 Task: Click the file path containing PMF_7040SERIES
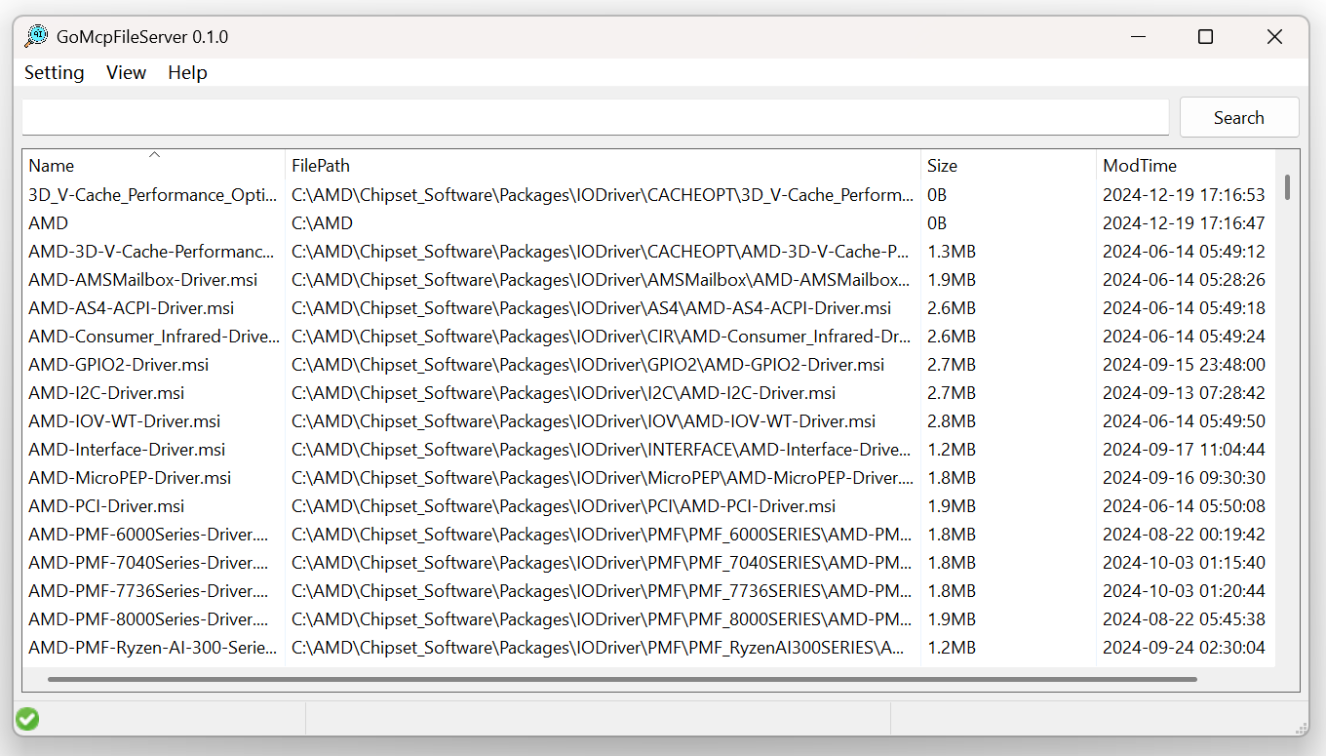[603, 563]
